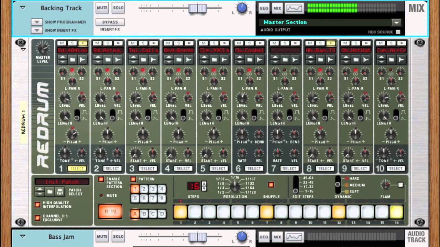Solo drum channel 2 with S button
Viewport: 440px width, 247px height.
(108, 43)
